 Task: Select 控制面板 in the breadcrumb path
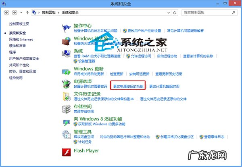tap(49, 13)
